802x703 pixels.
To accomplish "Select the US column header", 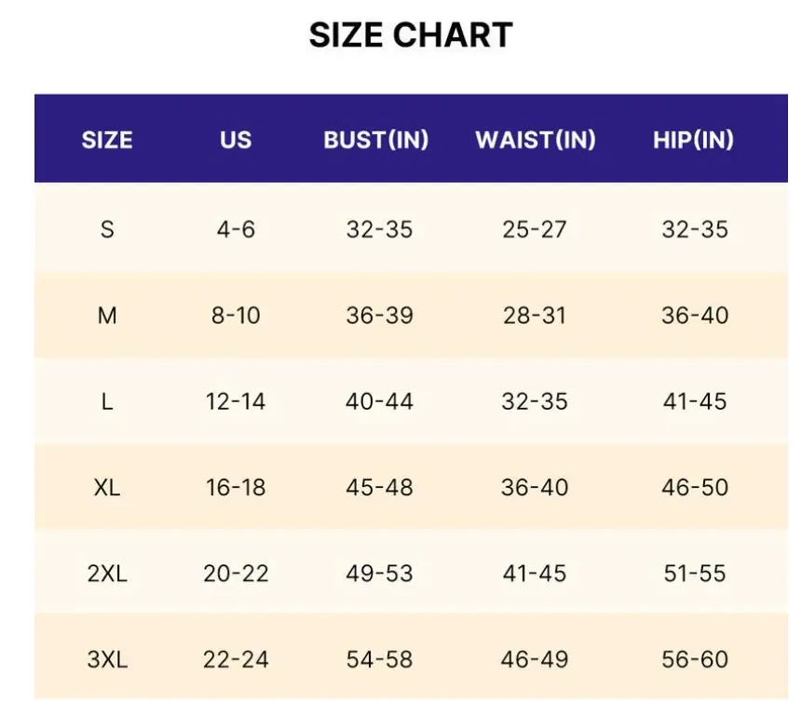I will coord(236,140).
